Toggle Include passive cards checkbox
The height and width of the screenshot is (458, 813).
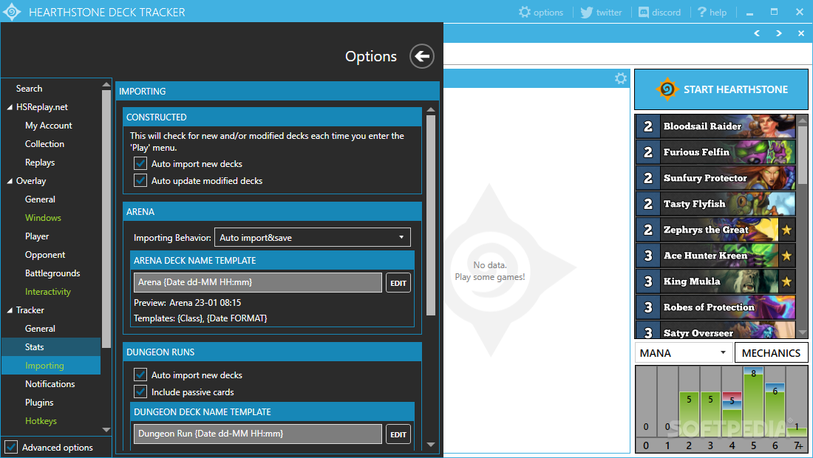[140, 392]
